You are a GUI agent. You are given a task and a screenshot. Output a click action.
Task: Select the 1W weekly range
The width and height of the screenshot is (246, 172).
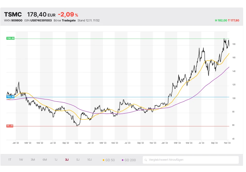tap(21, 160)
